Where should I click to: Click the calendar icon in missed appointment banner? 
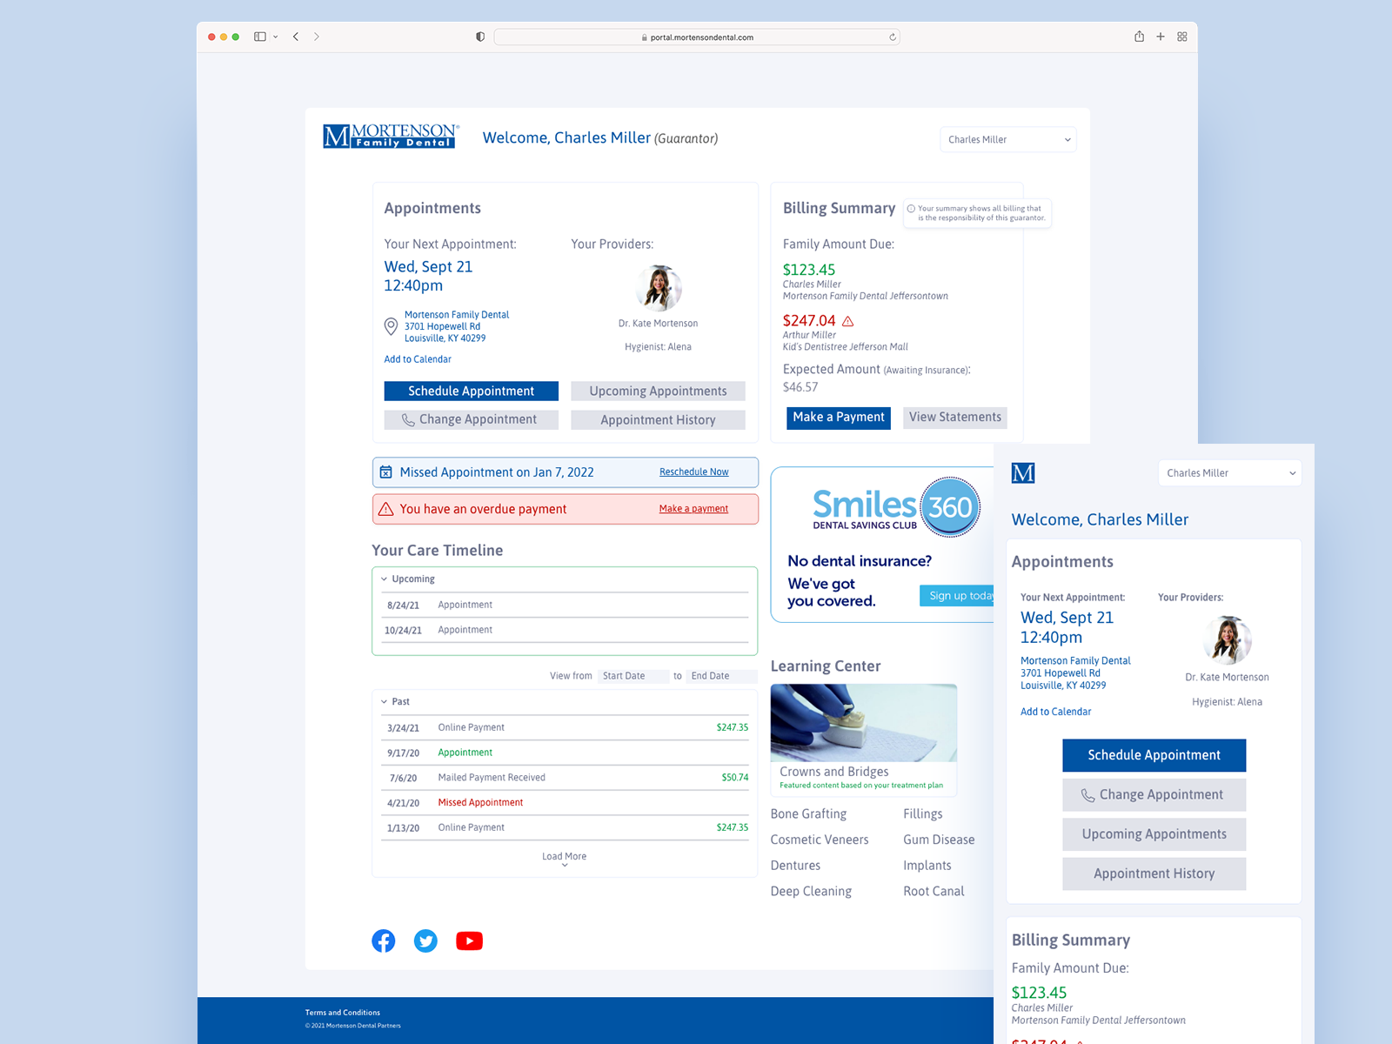coord(385,472)
